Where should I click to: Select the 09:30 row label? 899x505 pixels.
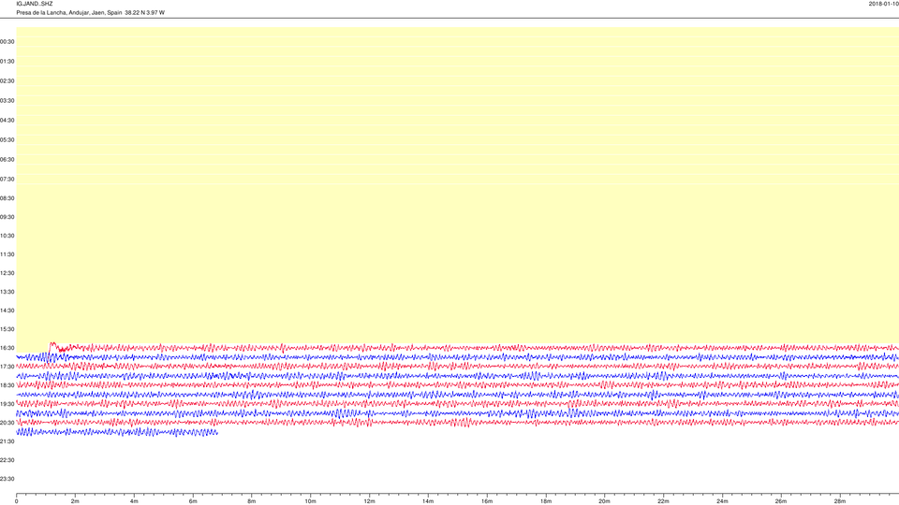point(7,217)
